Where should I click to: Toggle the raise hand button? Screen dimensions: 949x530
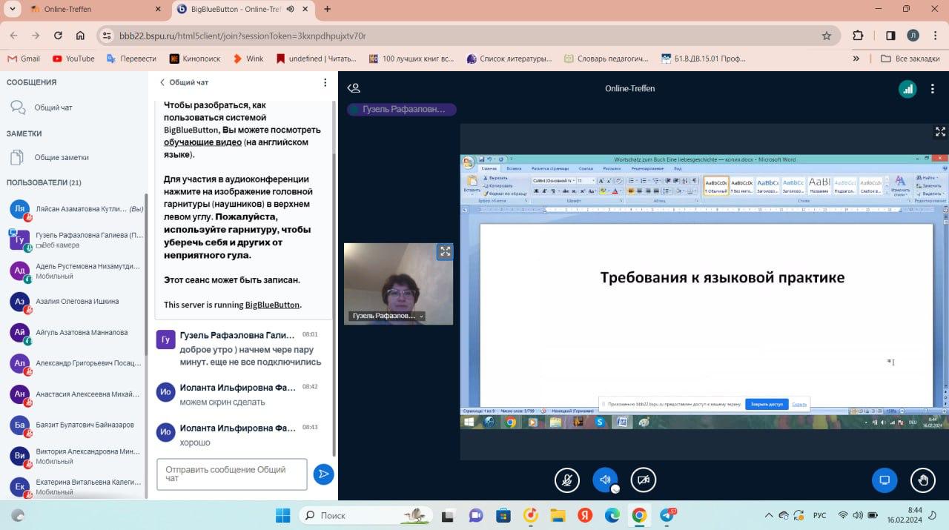point(923,480)
